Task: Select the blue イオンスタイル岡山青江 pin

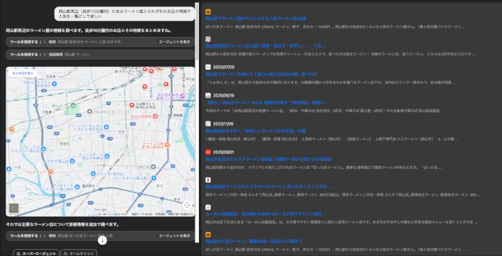Action: coord(154,178)
